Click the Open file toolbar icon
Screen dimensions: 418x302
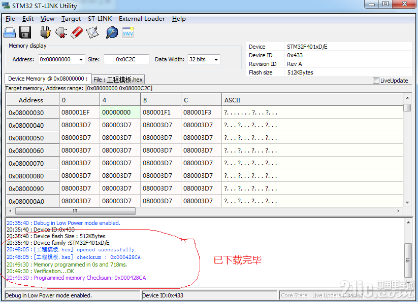tap(10, 33)
